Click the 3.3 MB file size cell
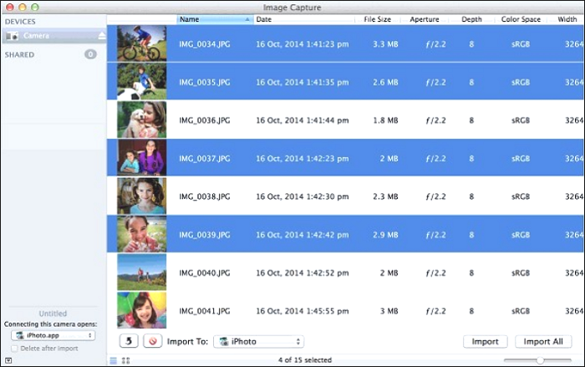 point(385,44)
